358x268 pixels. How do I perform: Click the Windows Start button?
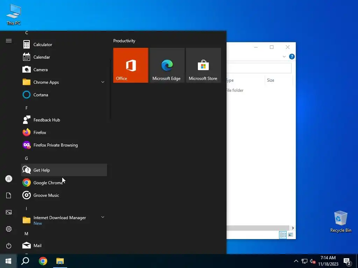pyautogui.click(x=8, y=261)
